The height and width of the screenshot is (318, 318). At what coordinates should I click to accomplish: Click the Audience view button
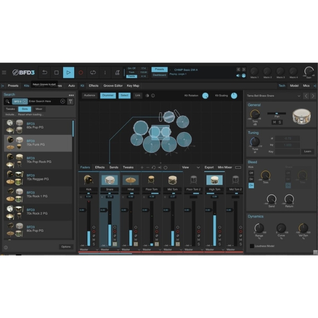click(x=90, y=95)
